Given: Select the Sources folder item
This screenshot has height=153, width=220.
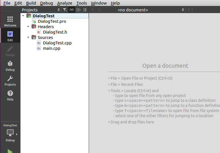Looking at the screenshot, I should tap(45, 38).
